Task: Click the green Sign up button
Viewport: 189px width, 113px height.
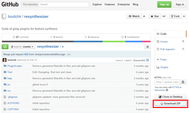Action: (x=164, y=4)
